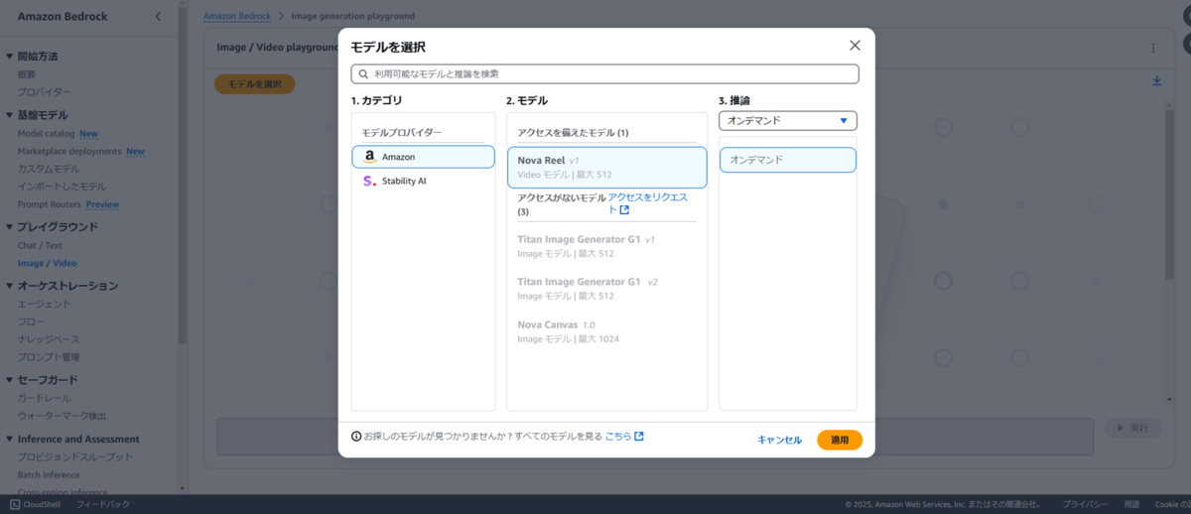Image resolution: width=1191 pixels, height=514 pixels.
Task: Select the オンデマンド inference option
Action: pos(787,160)
